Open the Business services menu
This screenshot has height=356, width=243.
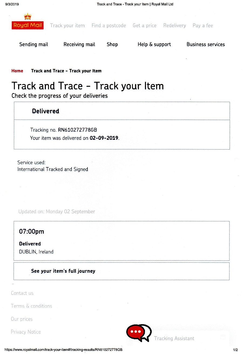[x=205, y=45]
